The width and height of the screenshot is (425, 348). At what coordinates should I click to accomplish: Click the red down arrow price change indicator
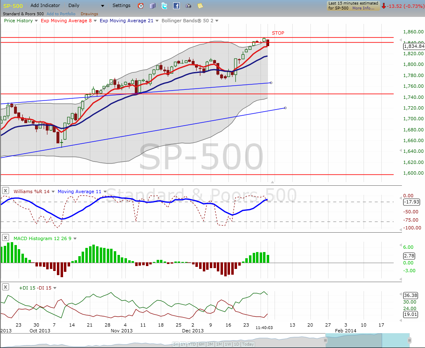384,6
